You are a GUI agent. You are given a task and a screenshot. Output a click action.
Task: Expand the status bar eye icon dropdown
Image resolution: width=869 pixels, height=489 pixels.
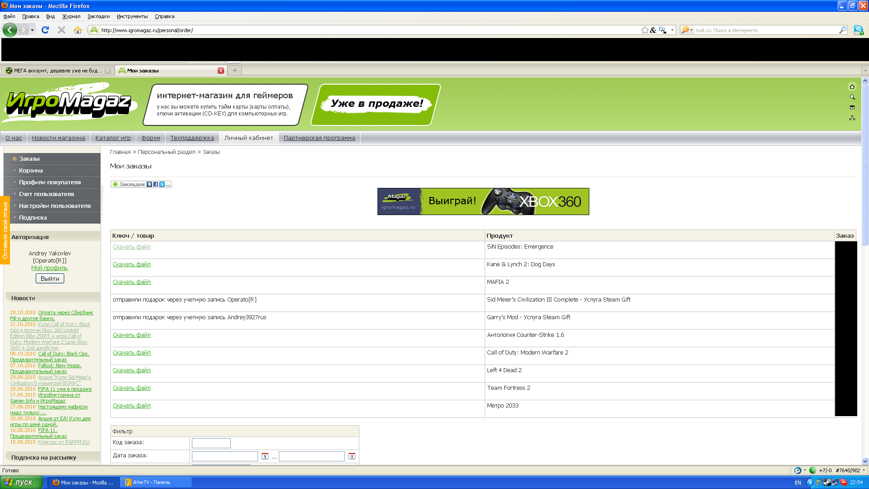pos(804,470)
